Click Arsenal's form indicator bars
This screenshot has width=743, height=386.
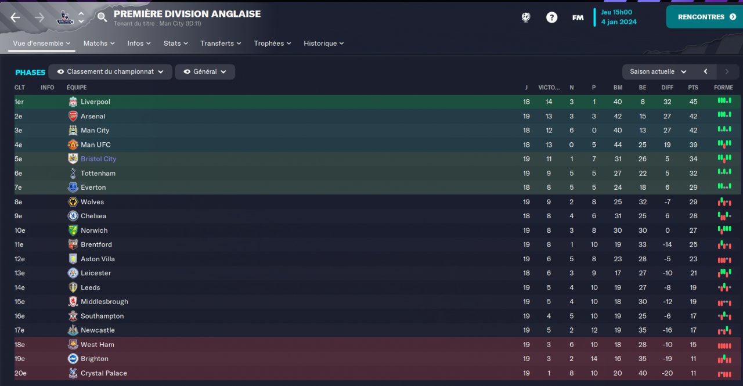tap(724, 116)
